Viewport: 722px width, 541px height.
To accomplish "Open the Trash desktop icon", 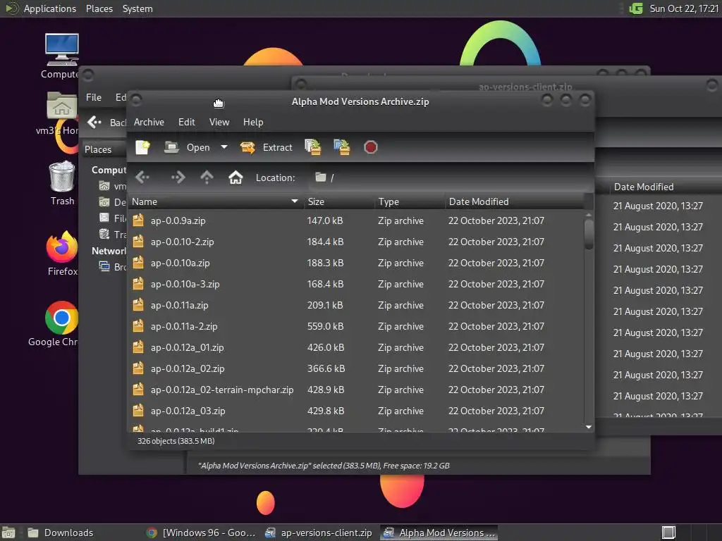I will pyautogui.click(x=62, y=182).
